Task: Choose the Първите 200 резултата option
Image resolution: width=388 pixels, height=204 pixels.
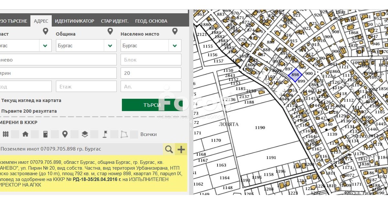Action: click(29, 111)
